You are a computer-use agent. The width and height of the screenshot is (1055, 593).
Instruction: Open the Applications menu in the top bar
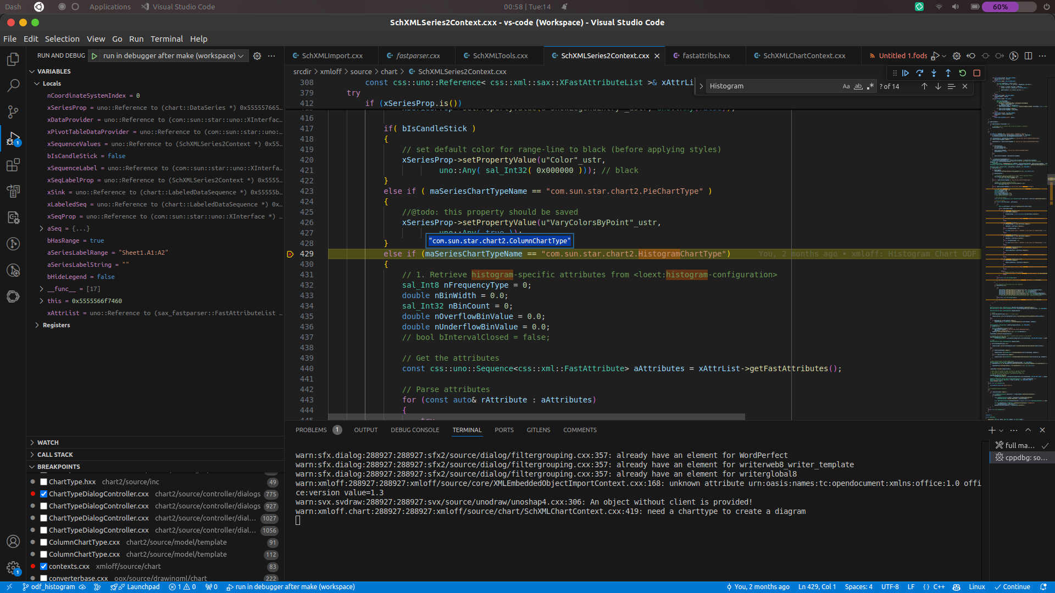[110, 7]
